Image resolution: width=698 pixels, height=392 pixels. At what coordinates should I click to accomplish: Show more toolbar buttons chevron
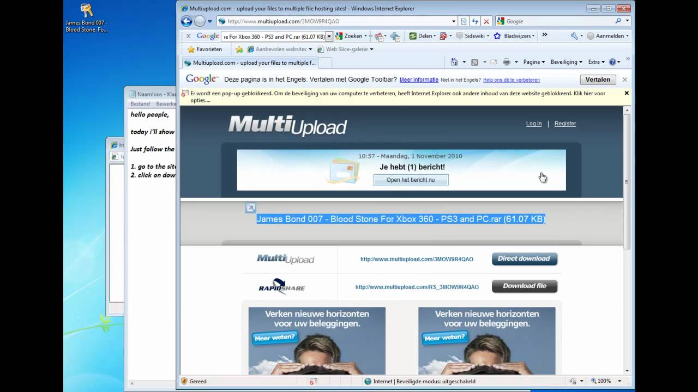pos(544,35)
